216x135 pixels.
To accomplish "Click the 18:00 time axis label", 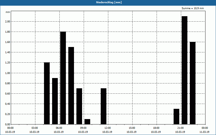I will [157, 128].
